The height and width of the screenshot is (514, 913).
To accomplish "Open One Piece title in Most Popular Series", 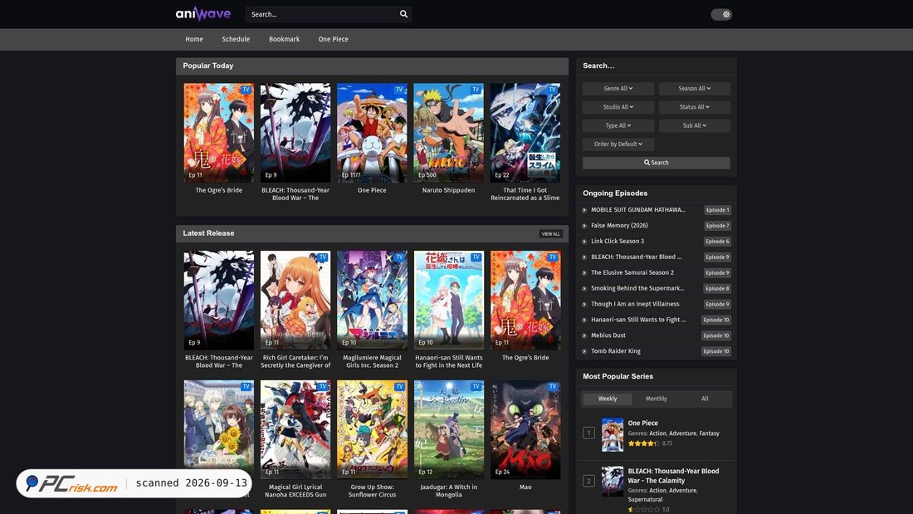I will tap(642, 423).
